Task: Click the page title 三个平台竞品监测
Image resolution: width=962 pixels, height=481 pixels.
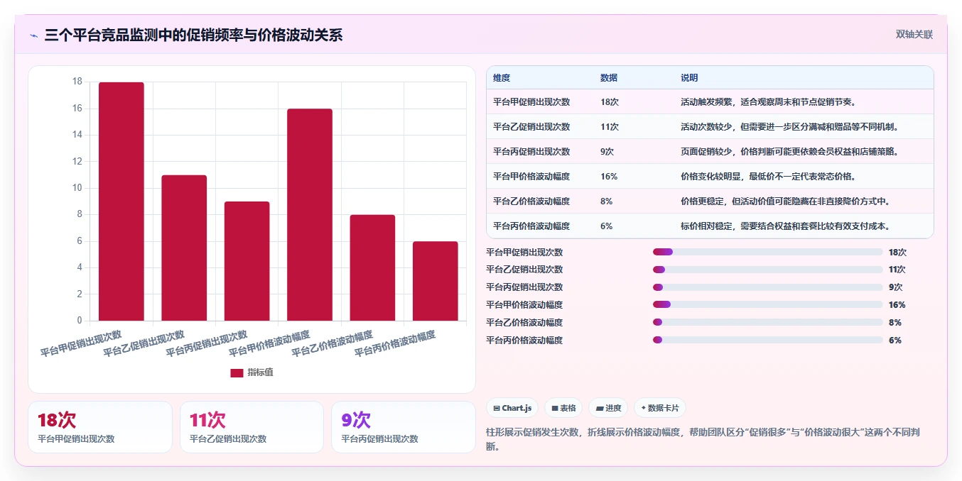Action: point(193,35)
